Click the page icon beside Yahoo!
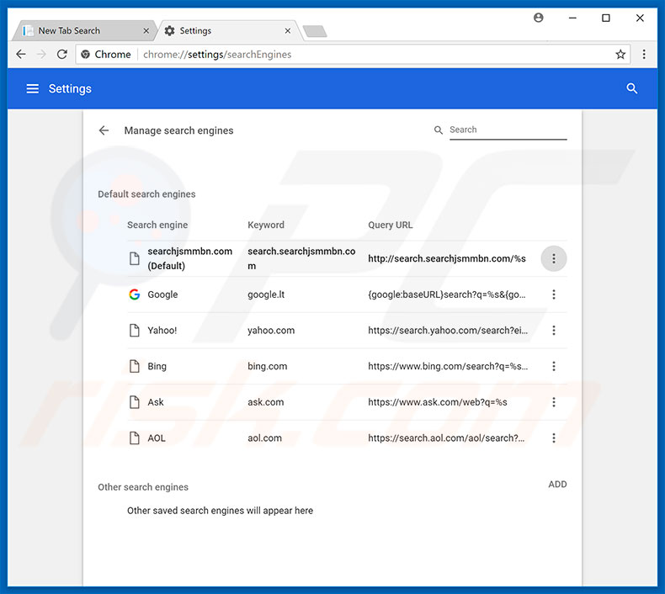The height and width of the screenshot is (594, 665). point(135,330)
